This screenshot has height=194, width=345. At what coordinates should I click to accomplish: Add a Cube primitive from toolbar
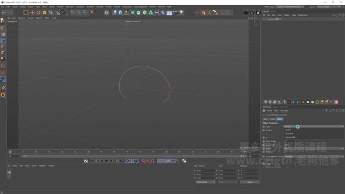tap(120, 12)
